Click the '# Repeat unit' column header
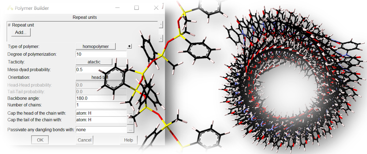The height and width of the screenshot is (154, 367). [x=20, y=25]
